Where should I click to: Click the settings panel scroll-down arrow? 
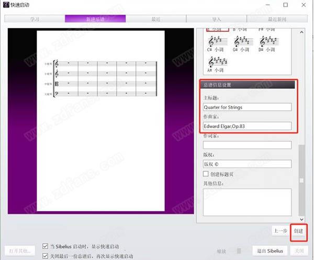point(301,219)
